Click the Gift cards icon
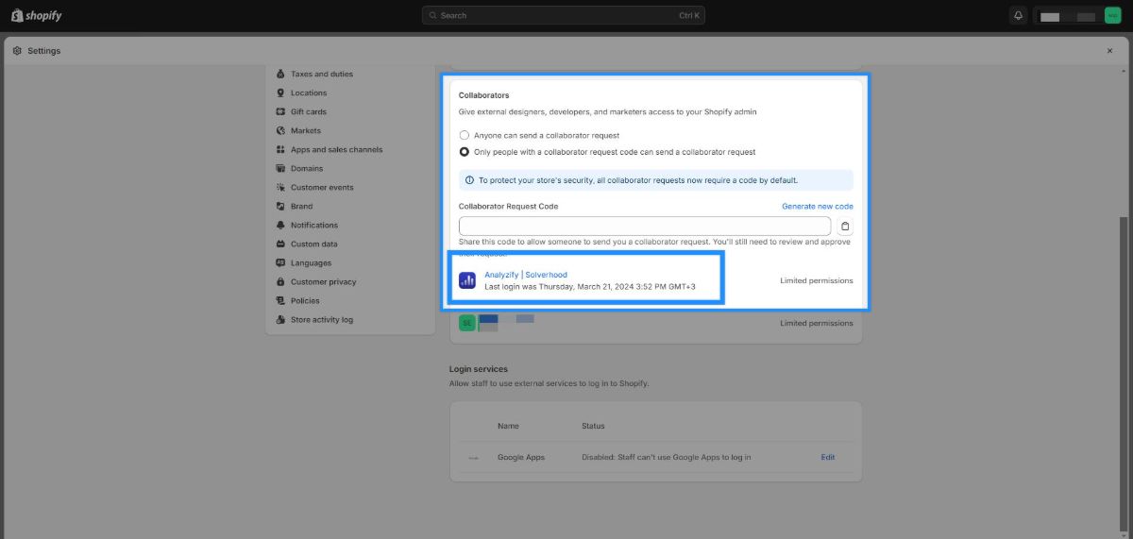The width and height of the screenshot is (1133, 539). click(x=281, y=112)
